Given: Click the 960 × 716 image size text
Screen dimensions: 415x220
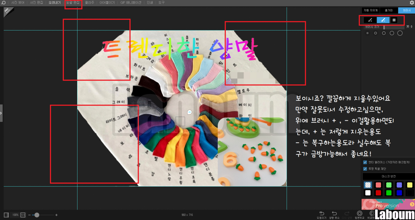Looking at the screenshot, I should (187, 215).
